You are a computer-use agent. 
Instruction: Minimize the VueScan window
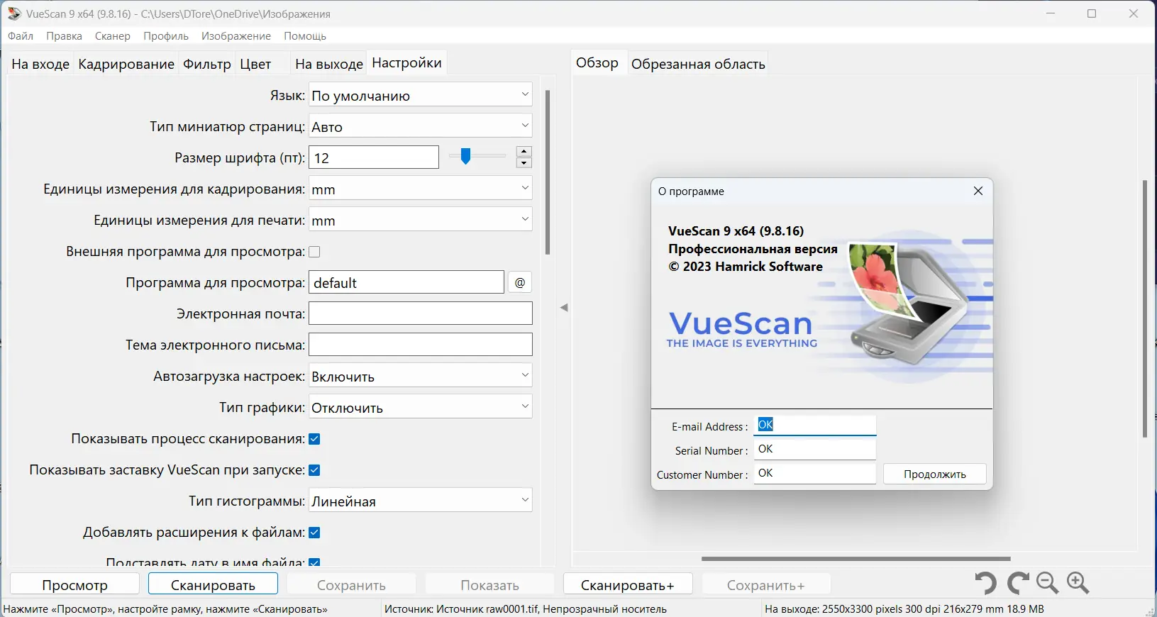[x=1051, y=13]
